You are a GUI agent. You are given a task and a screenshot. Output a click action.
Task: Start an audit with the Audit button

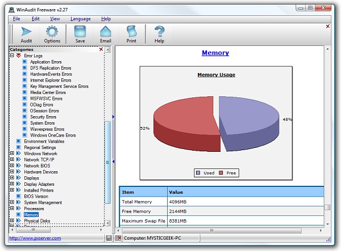pos(26,35)
